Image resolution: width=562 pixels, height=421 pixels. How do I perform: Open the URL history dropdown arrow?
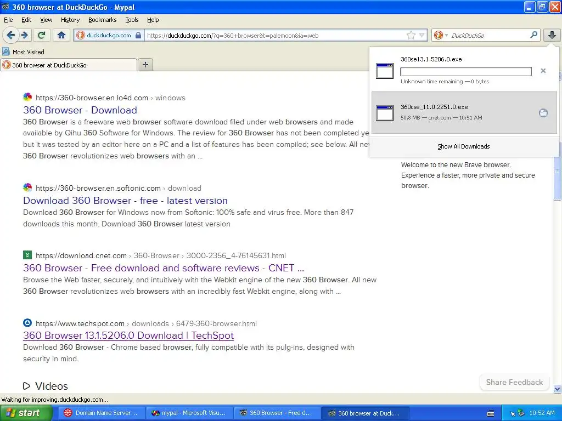422,35
